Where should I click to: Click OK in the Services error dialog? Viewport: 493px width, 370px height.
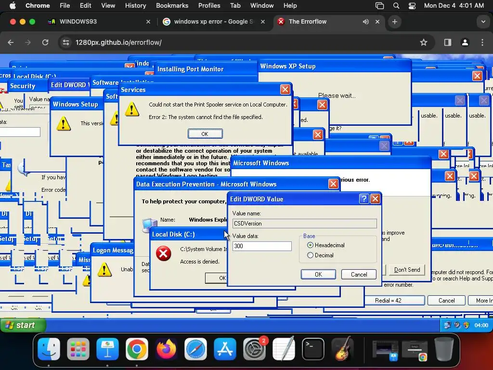point(205,134)
